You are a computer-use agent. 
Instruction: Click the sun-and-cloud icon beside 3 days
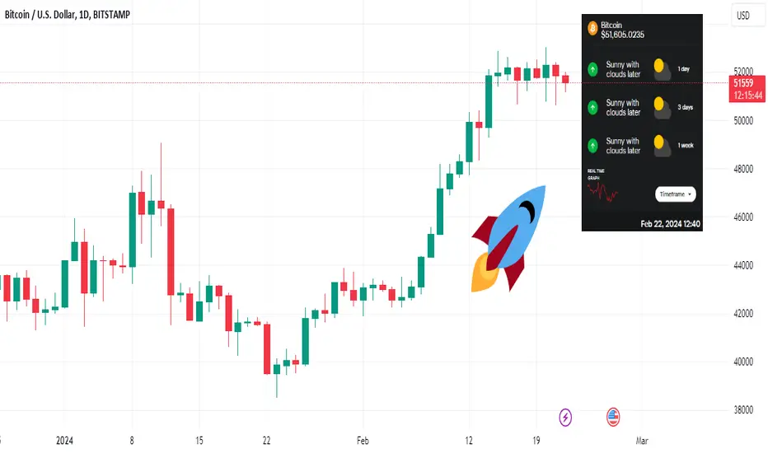(663, 108)
